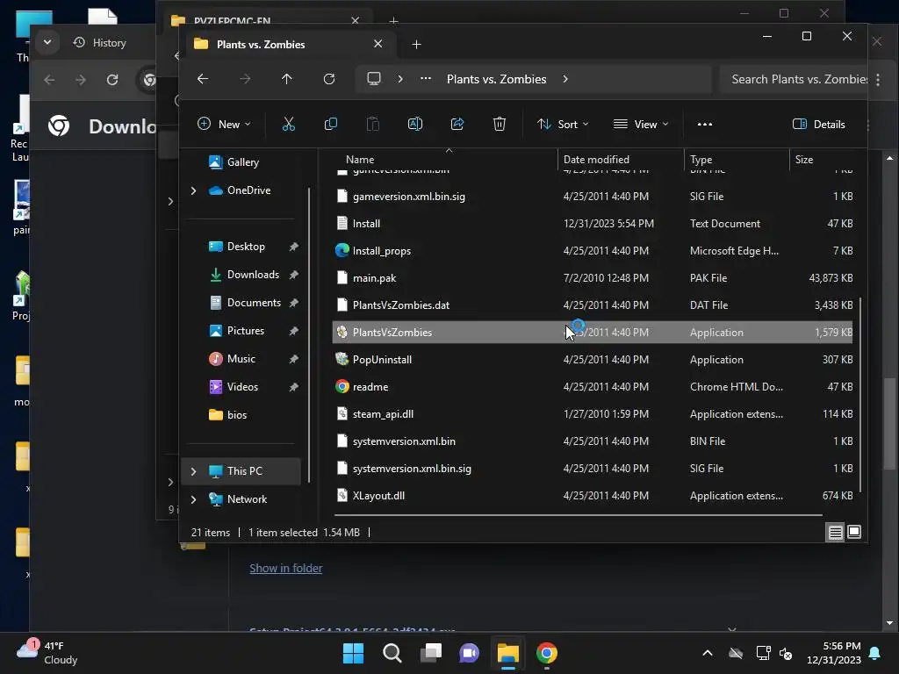899x674 pixels.
Task: Click chevron after PC icon in address bar
Action: (400, 79)
